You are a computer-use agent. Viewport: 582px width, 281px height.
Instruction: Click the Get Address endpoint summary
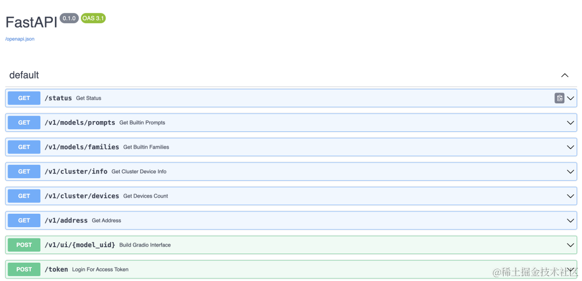point(106,221)
